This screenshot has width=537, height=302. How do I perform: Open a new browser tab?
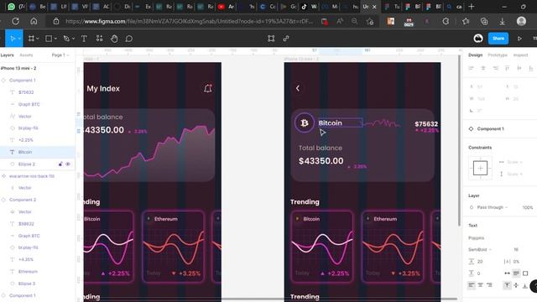pos(472,7)
